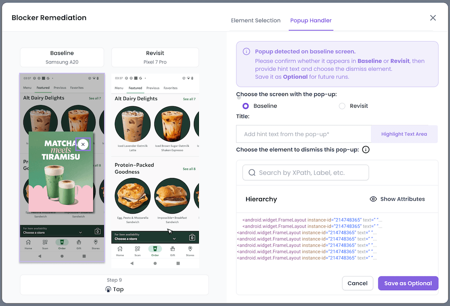Click Scan icon on Revisit screen
The image size is (450, 306).
137,249
